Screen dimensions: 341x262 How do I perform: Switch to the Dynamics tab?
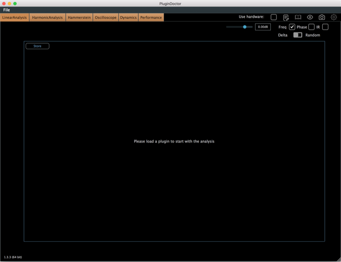tap(128, 17)
